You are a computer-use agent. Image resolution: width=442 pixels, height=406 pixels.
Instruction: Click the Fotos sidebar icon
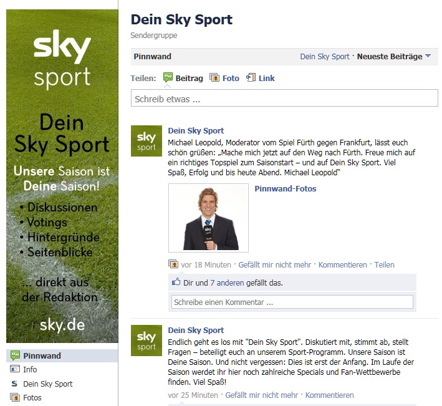15,397
